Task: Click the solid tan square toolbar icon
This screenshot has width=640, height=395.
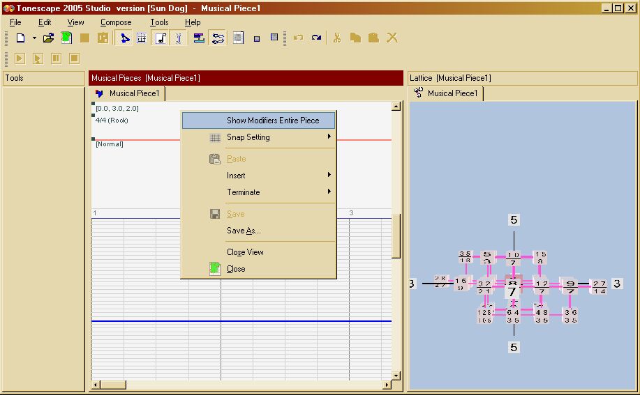Action: 85,38
